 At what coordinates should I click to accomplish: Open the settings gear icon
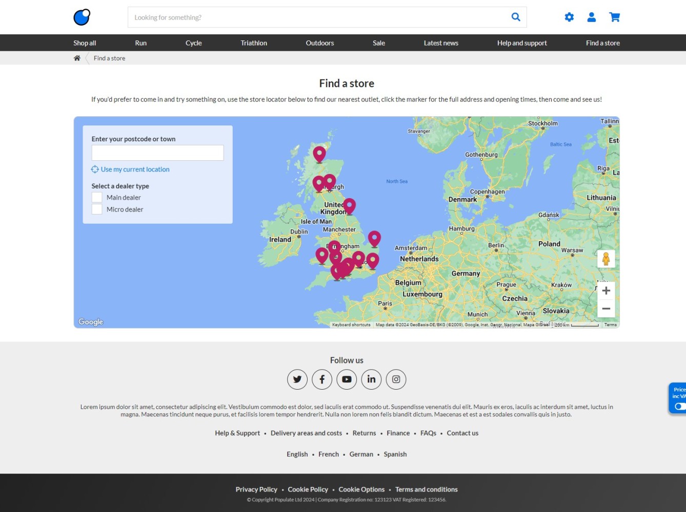pos(569,17)
